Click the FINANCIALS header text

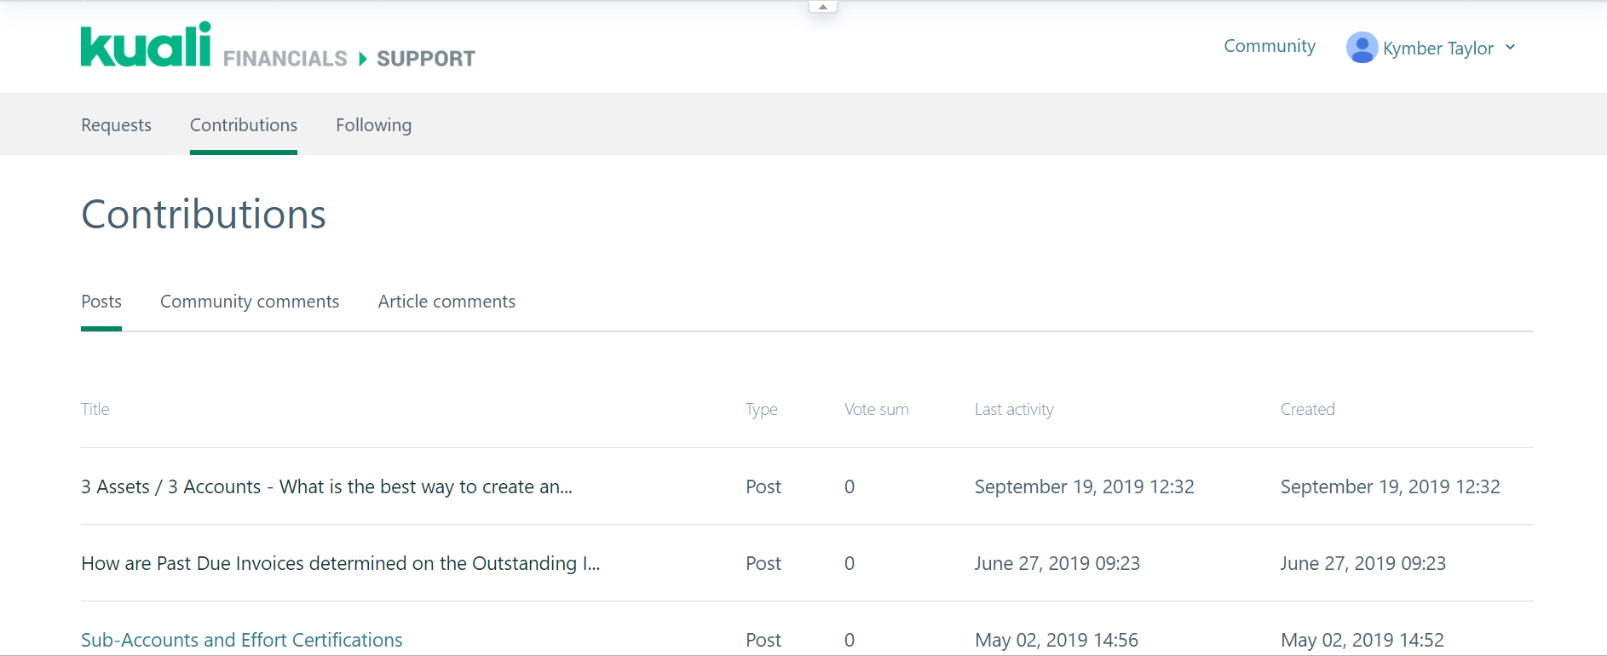coord(285,59)
